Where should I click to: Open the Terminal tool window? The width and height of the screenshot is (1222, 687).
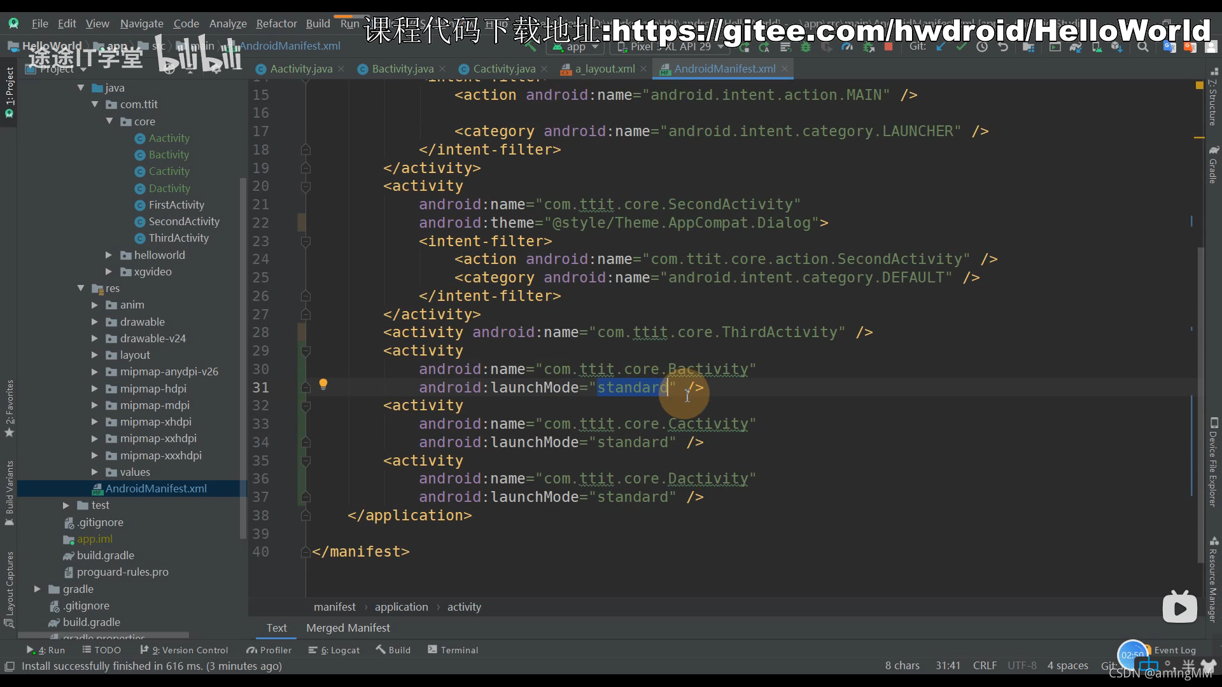pos(453,650)
